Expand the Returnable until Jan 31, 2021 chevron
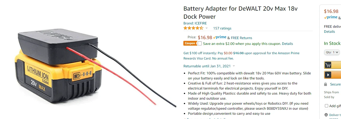 [x=234, y=66]
